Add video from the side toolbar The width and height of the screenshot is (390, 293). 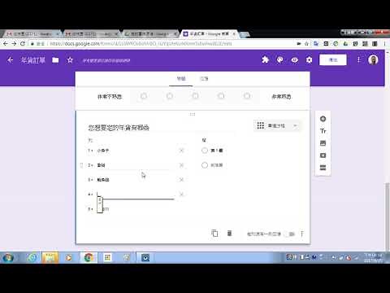(323, 155)
